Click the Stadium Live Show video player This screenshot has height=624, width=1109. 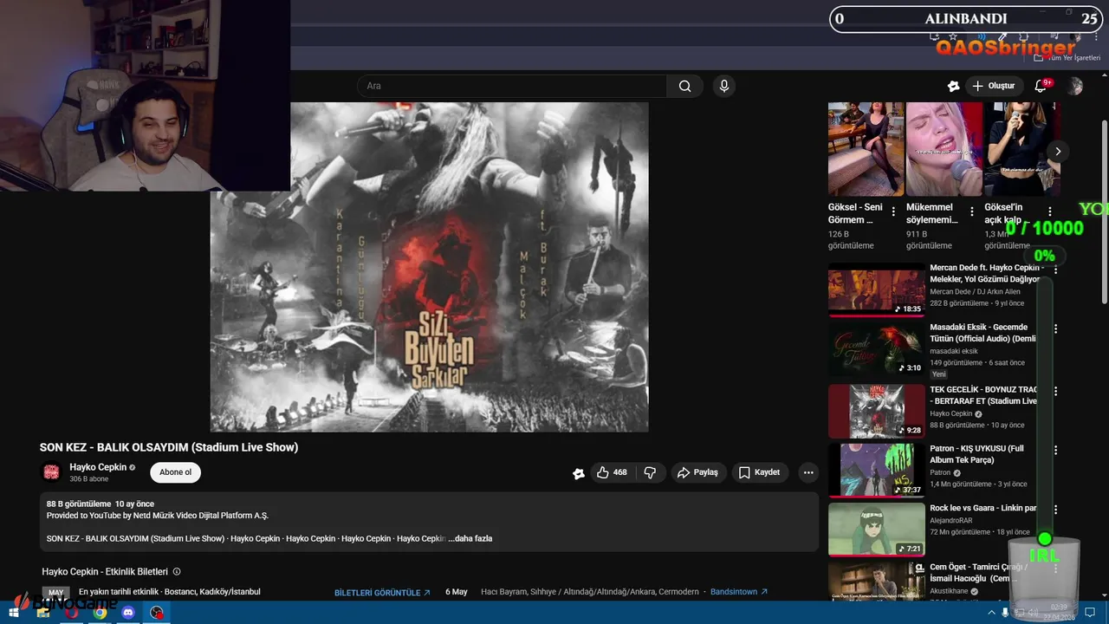tap(429, 267)
